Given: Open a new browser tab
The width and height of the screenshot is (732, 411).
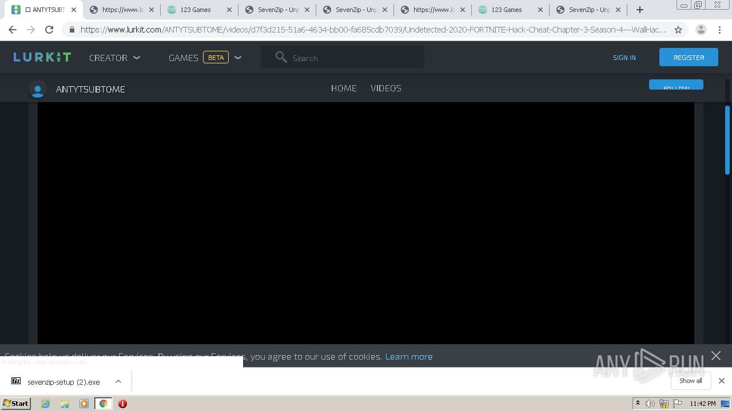Looking at the screenshot, I should coord(640,10).
